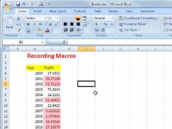Toggle Align Text Left
This screenshot has height=129, width=172.
coord(66,24)
